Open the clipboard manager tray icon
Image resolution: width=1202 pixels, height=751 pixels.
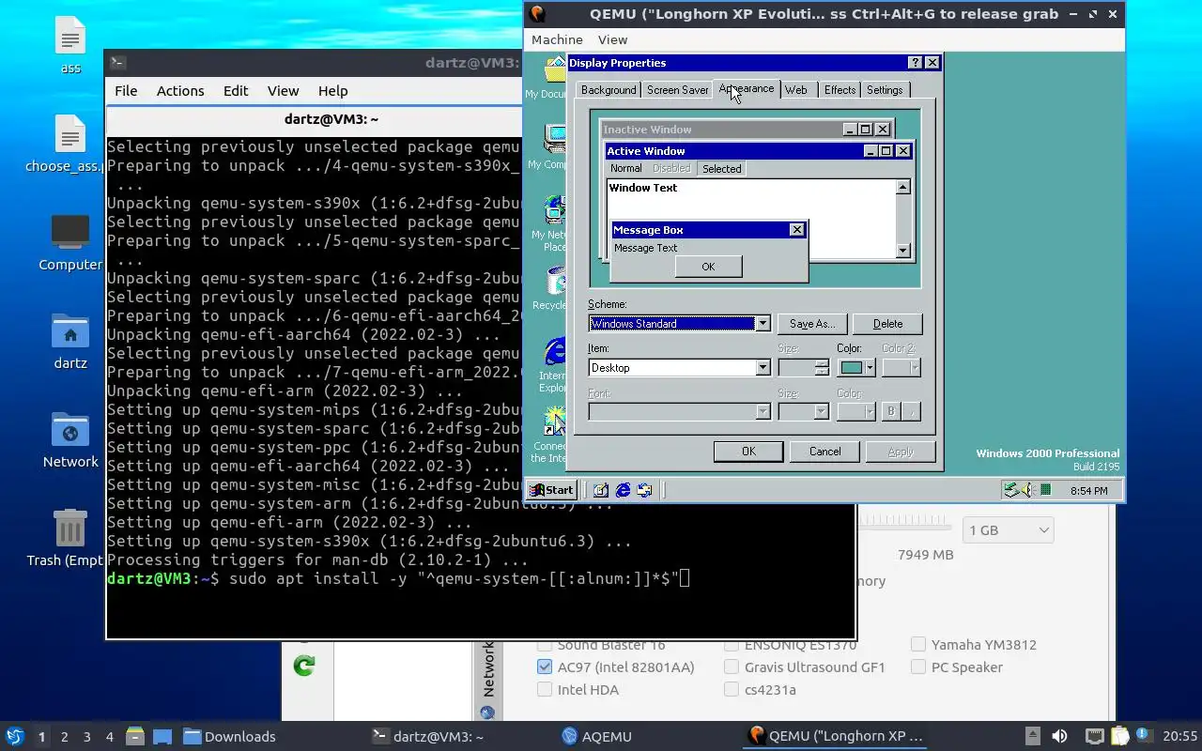(1119, 736)
